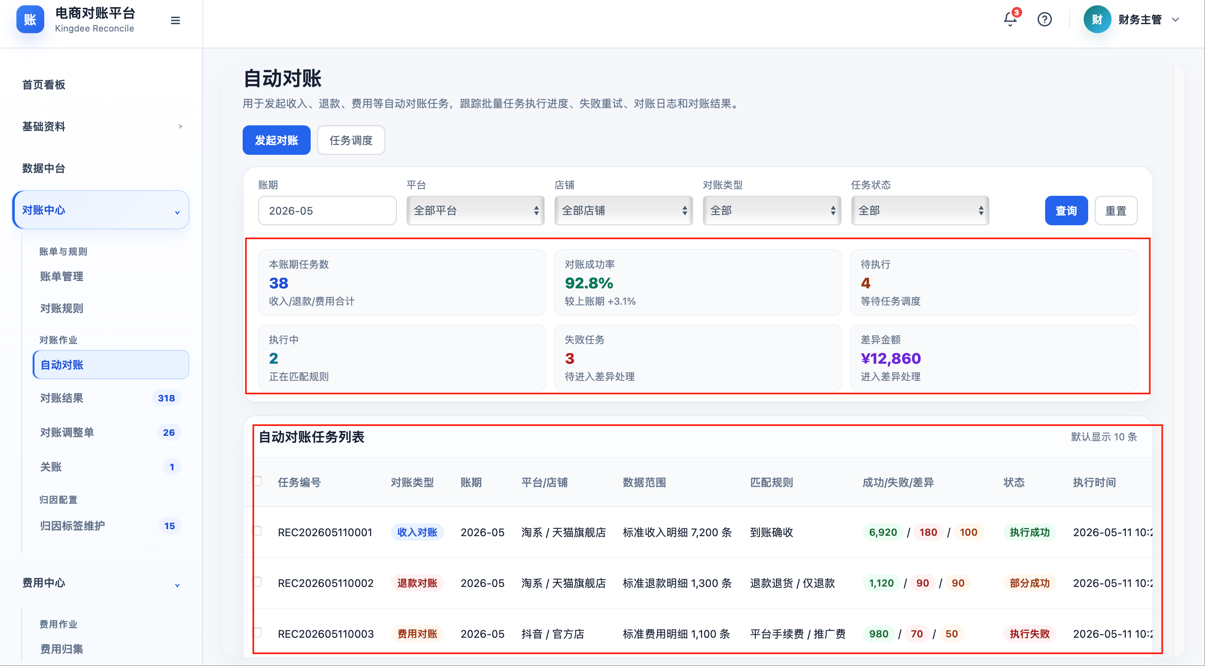Click the 财 user avatar

[1097, 19]
